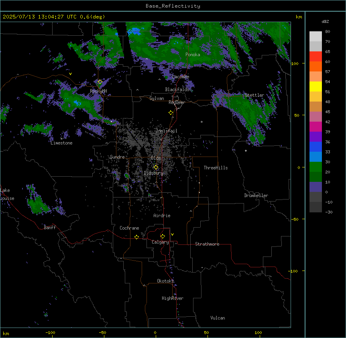Screen dimensions: 346x338
Task: Click the Ponoka city label
Action: (193, 55)
